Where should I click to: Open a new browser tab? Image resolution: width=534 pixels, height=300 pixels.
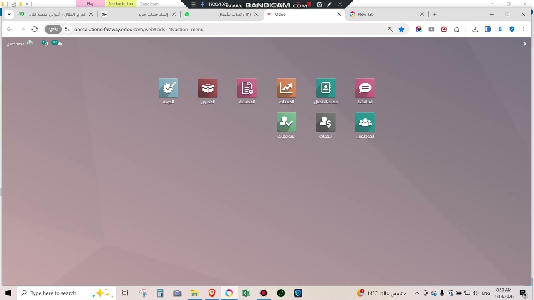pos(435,14)
